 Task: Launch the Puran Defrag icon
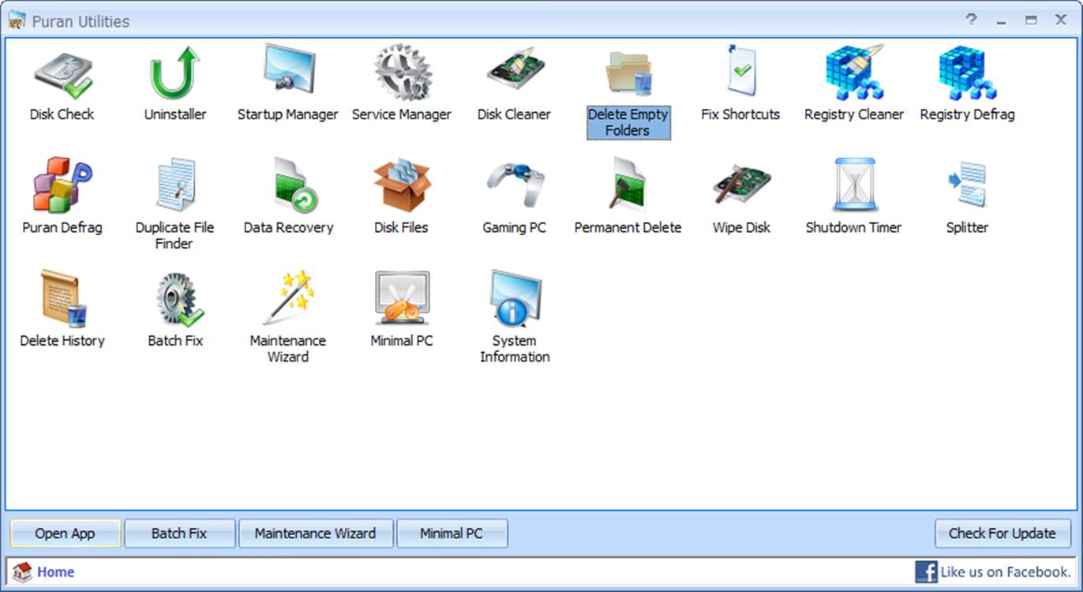(62, 185)
